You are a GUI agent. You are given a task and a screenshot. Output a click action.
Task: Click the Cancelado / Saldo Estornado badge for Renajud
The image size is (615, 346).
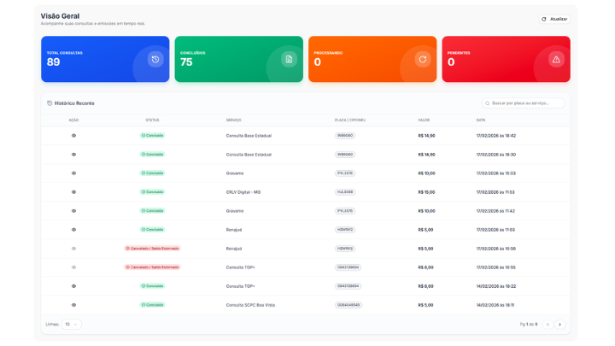coord(153,249)
